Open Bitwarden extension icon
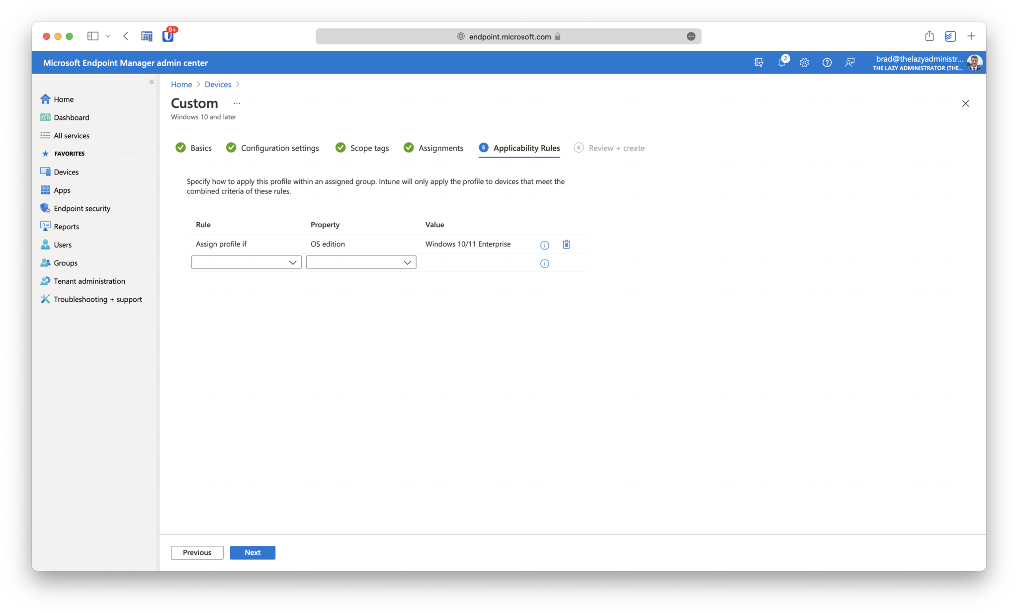 (168, 36)
